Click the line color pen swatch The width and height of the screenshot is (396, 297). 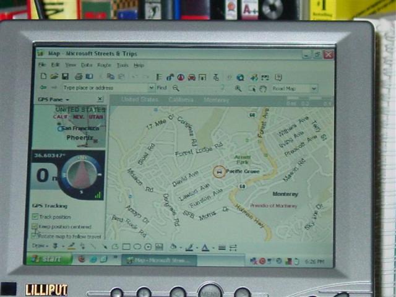(190, 247)
